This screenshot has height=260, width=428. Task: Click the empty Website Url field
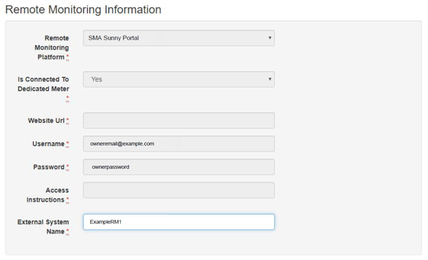pos(179,121)
